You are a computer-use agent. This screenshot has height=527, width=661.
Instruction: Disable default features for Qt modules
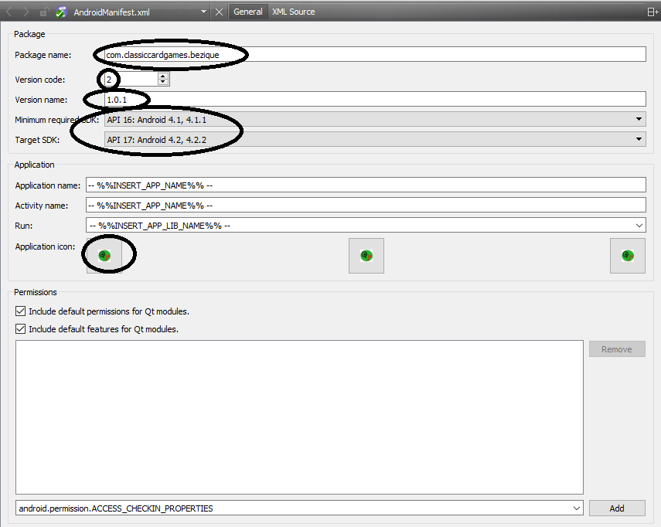19,328
